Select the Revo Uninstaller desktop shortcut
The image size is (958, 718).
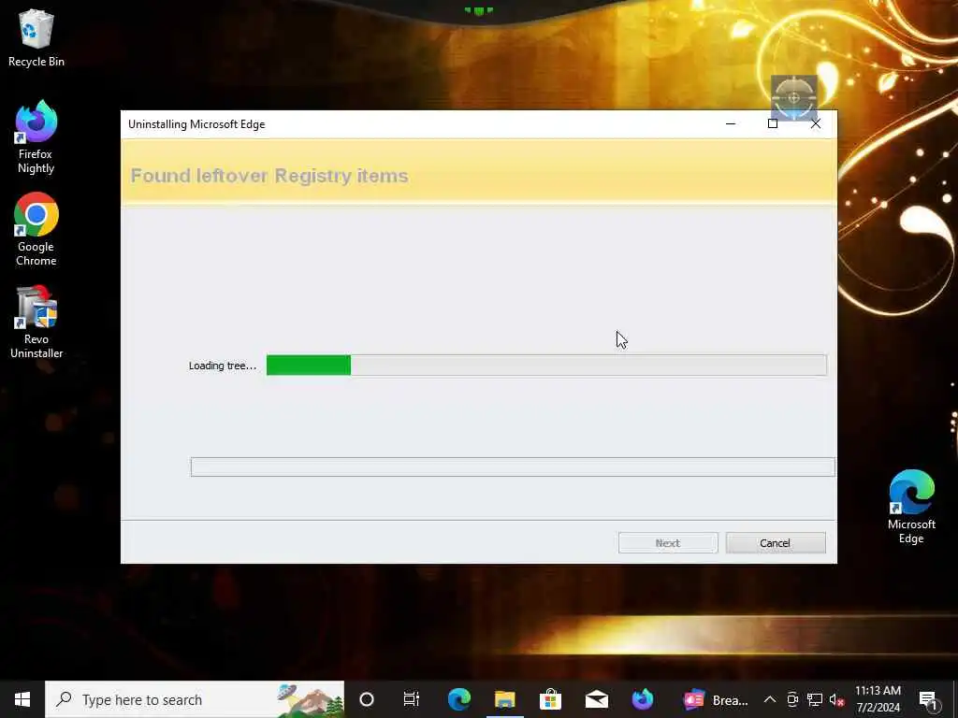click(36, 323)
